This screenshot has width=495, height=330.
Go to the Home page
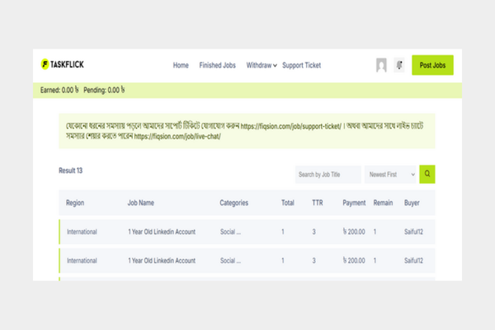point(181,65)
